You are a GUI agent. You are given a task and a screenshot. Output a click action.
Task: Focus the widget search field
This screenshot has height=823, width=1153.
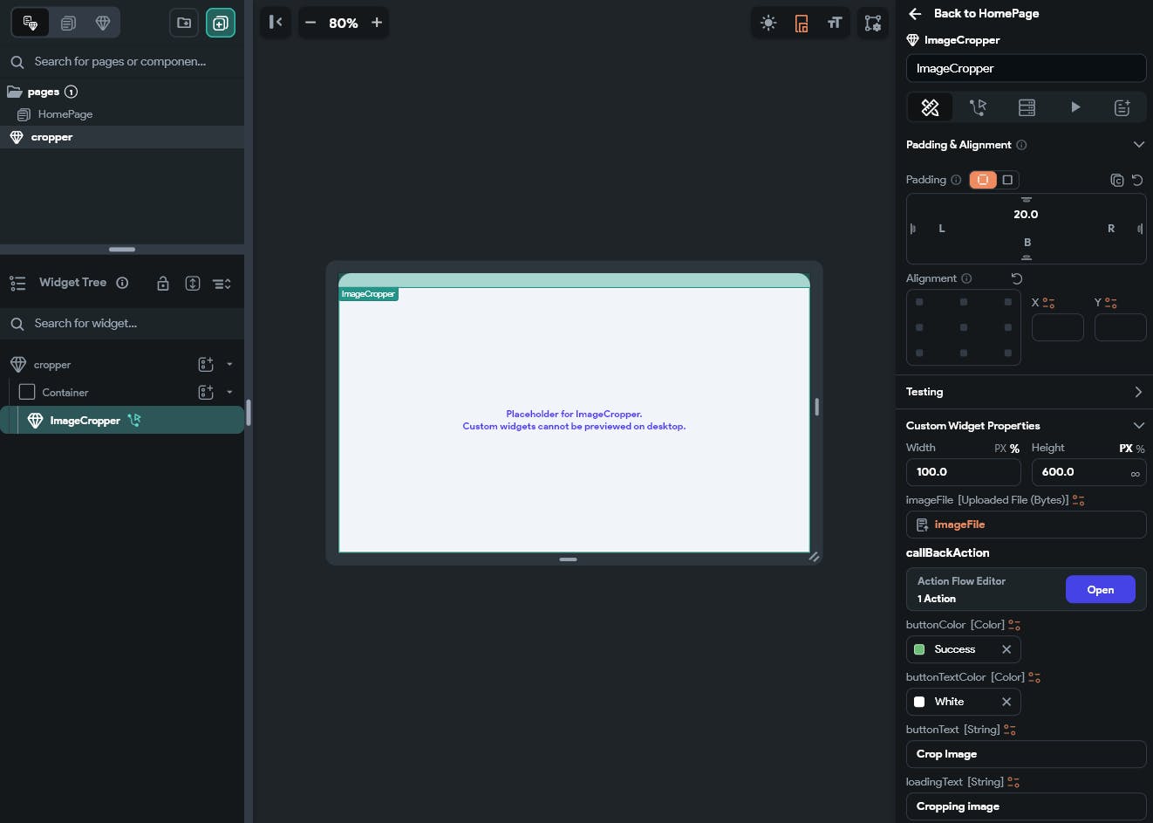click(x=122, y=324)
